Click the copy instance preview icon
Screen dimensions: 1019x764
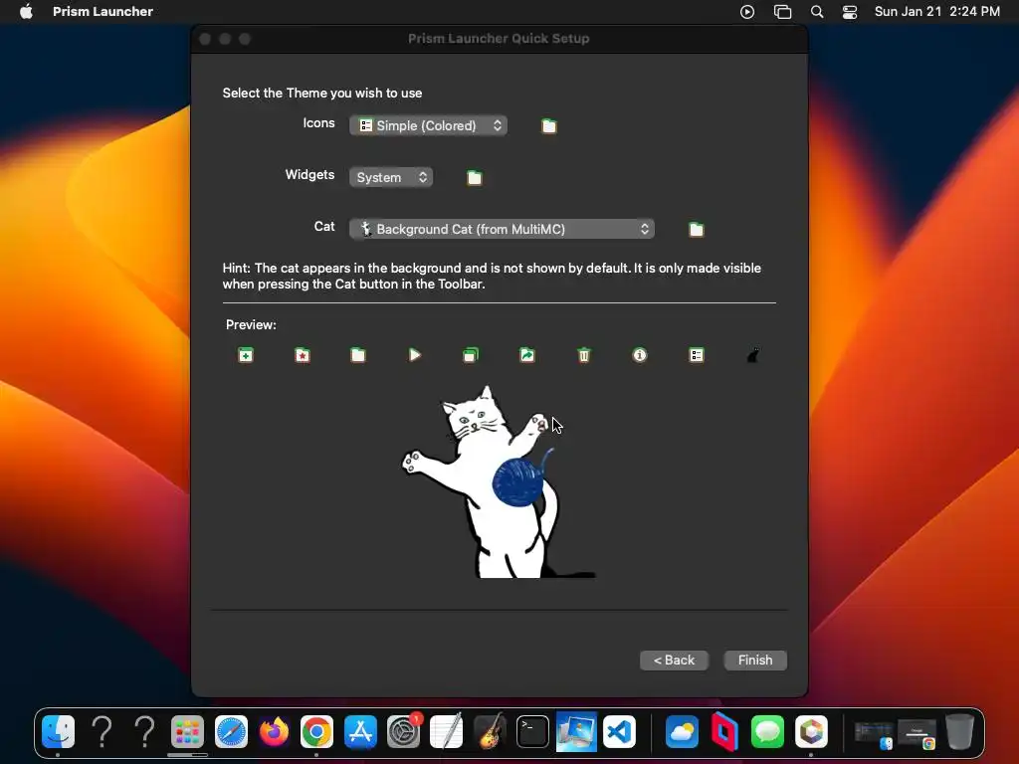[x=471, y=355]
